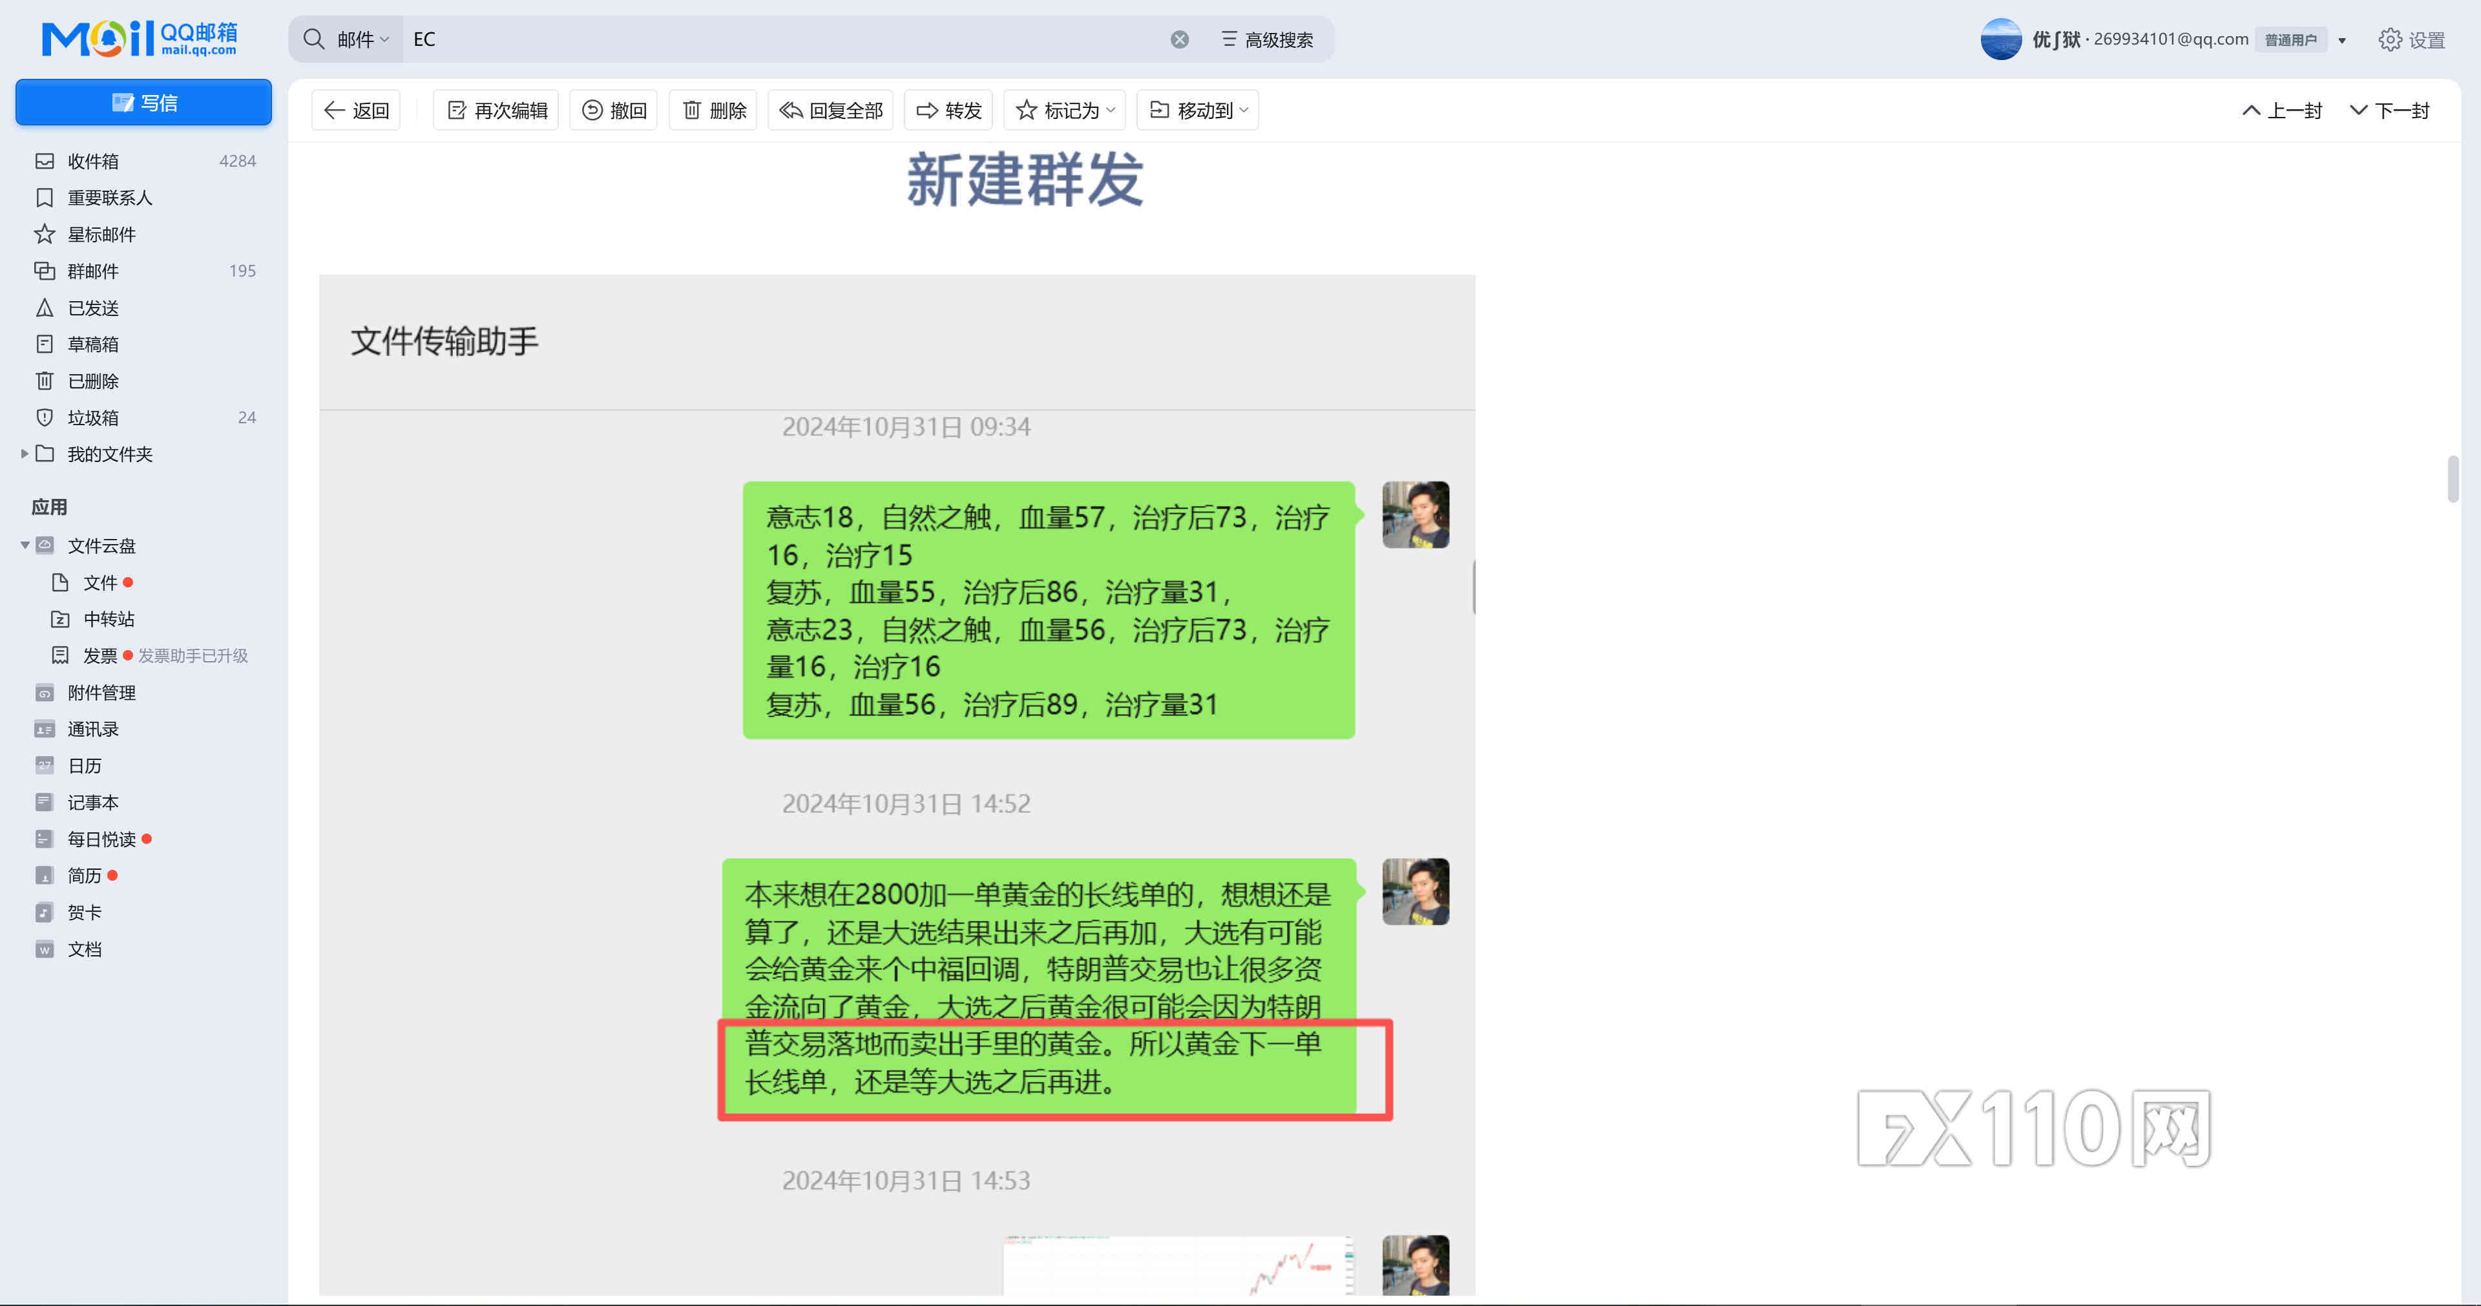Go to previous mail with 上一封
Image resolution: width=2481 pixels, height=1306 pixels.
tap(2283, 110)
